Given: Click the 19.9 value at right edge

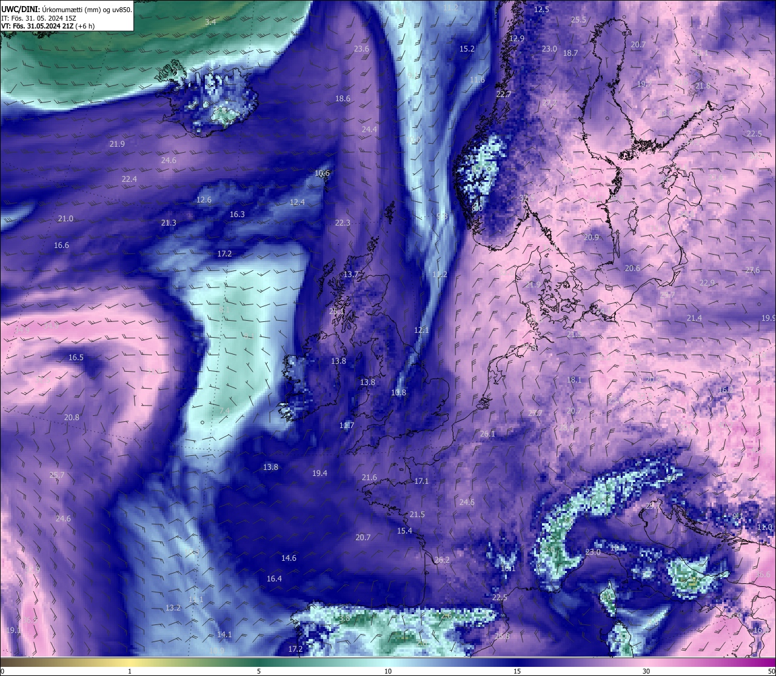Looking at the screenshot, I should pos(769,318).
